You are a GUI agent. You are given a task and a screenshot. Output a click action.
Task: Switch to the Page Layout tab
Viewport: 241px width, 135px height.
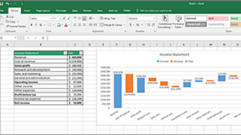pyautogui.click(x=43, y=11)
